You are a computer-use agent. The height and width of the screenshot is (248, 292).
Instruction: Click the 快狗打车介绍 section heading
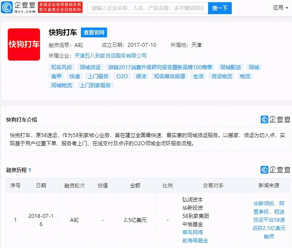click(22, 120)
